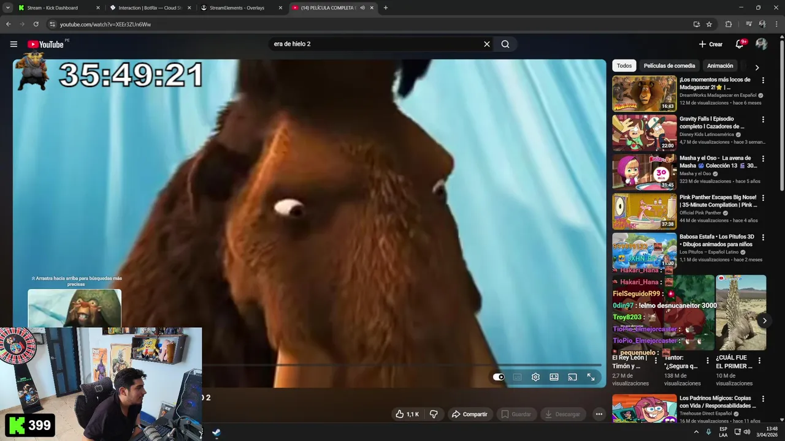The width and height of the screenshot is (785, 441).
Task: Bookmark this page with the star
Action: [709, 24]
